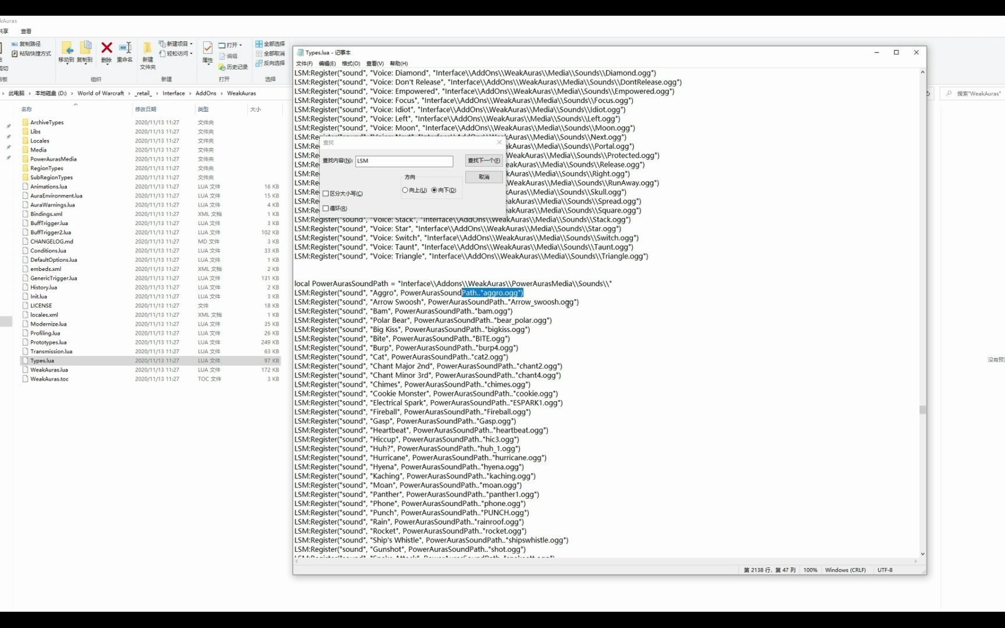Open Notepad Help (帮助) menu
The width and height of the screenshot is (1005, 628).
[x=398, y=63]
